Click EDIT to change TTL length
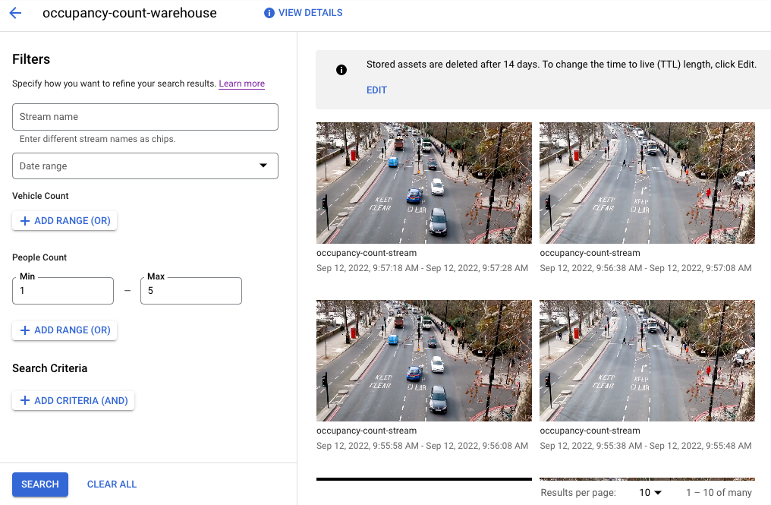This screenshot has height=505, width=771. click(376, 90)
